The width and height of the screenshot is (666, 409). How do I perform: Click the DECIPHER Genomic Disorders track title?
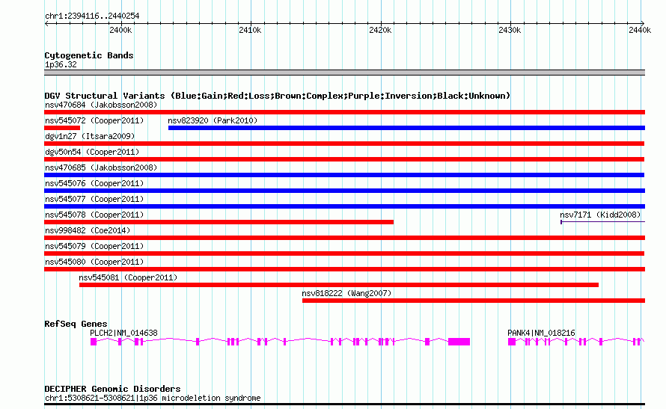click(x=112, y=389)
